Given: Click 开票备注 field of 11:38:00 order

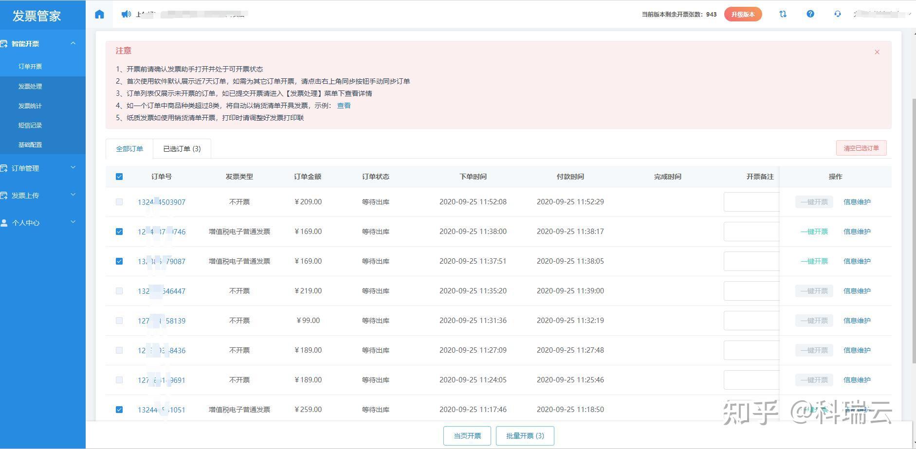Looking at the screenshot, I should [x=751, y=232].
